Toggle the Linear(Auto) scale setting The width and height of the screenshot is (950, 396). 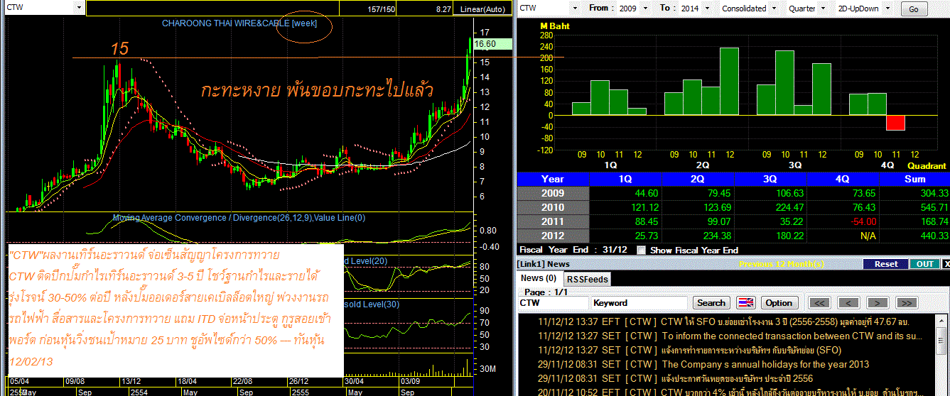tap(482, 8)
